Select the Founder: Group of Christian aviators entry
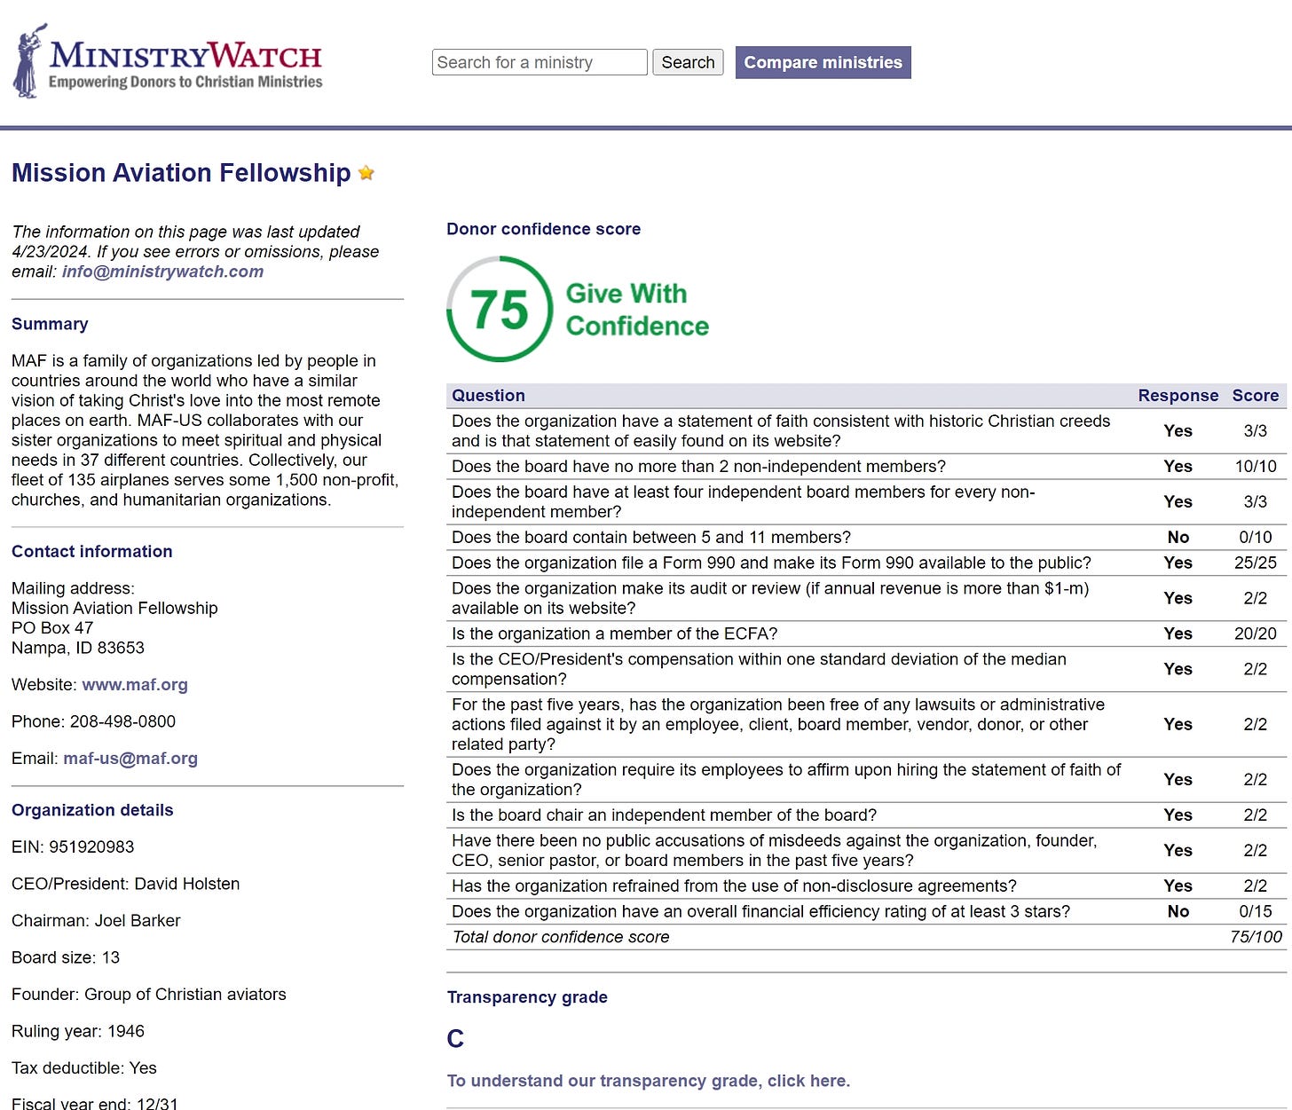The height and width of the screenshot is (1110, 1292). (149, 996)
